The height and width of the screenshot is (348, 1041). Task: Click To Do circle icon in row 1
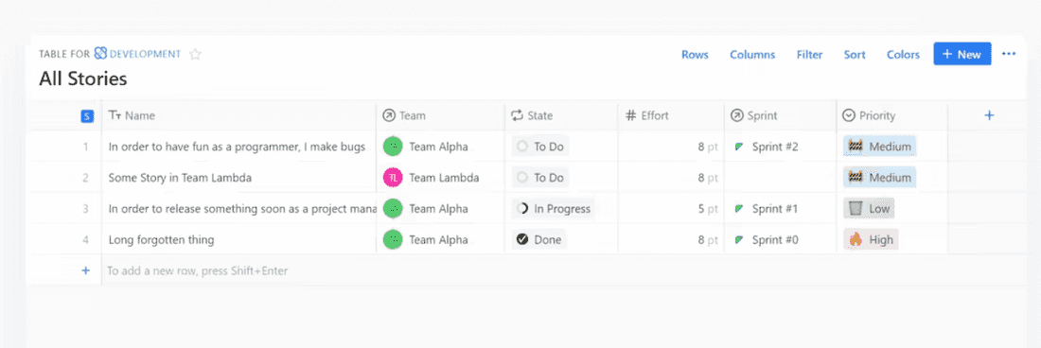(x=522, y=147)
